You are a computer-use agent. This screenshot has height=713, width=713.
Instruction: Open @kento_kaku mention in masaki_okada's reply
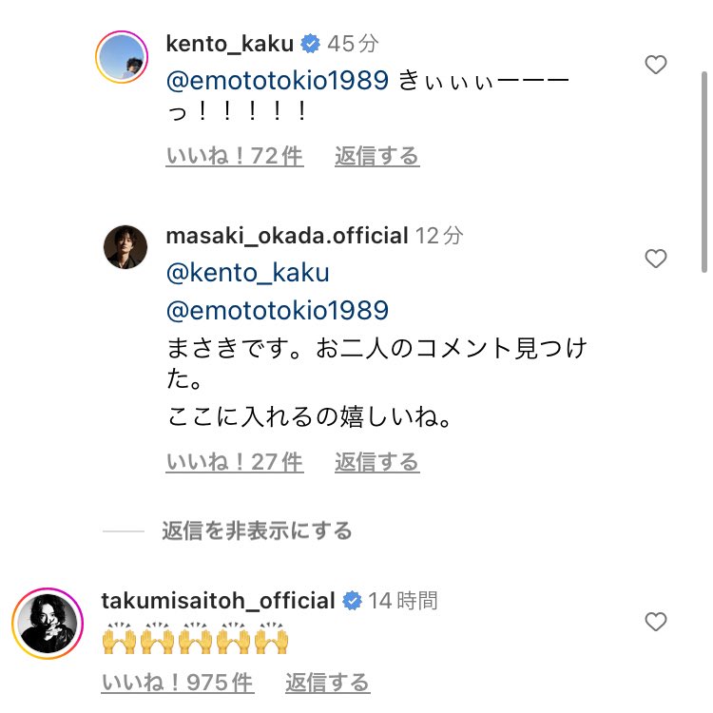pos(247,274)
